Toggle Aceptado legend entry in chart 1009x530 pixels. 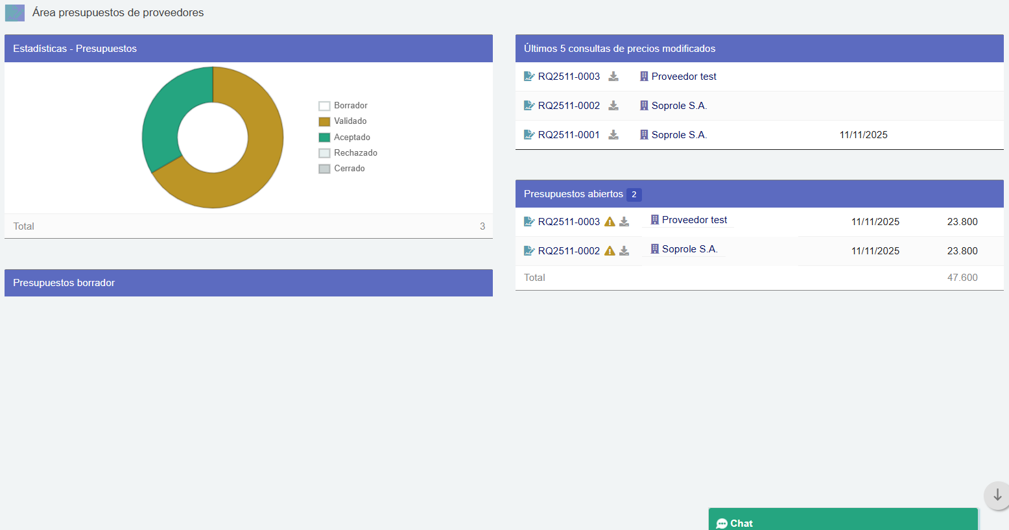[x=344, y=138]
